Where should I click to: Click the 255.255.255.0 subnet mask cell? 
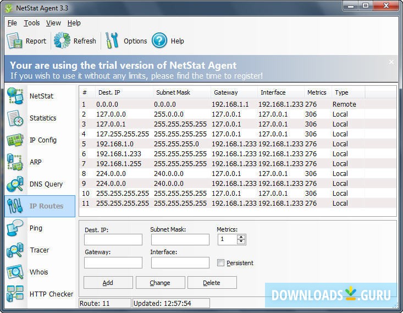coord(176,144)
